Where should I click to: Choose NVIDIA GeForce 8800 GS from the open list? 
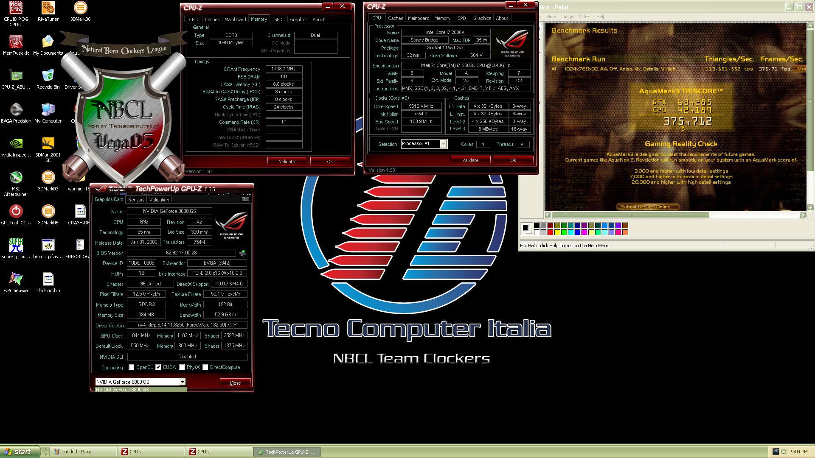point(141,389)
